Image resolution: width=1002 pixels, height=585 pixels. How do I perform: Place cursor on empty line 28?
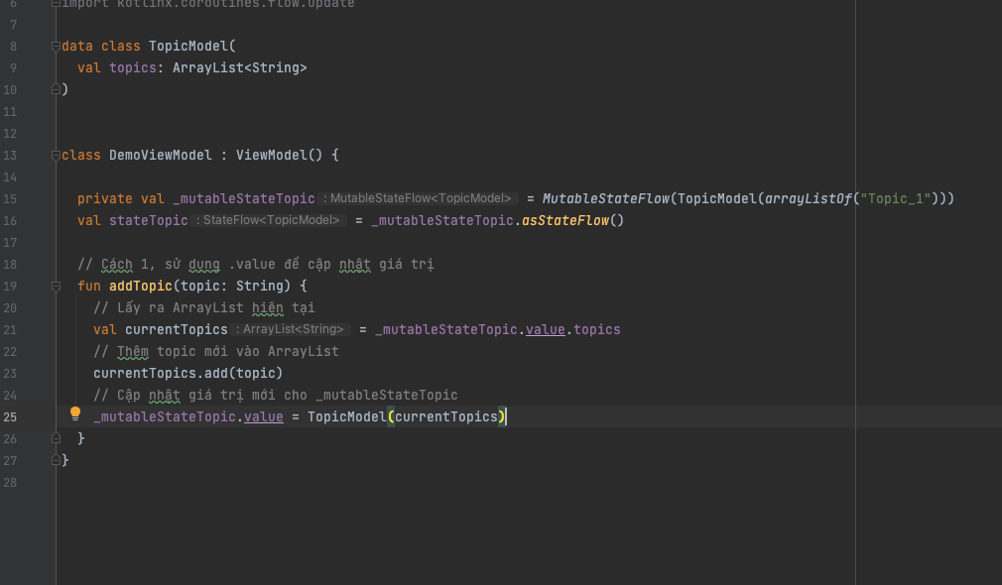tap(298, 483)
